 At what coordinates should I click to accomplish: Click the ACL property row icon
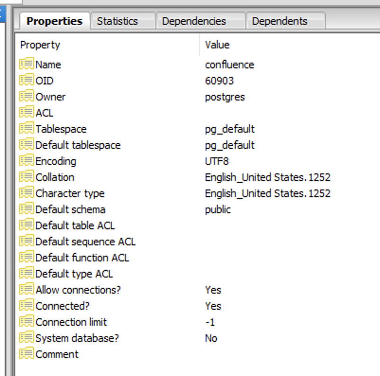tap(27, 112)
